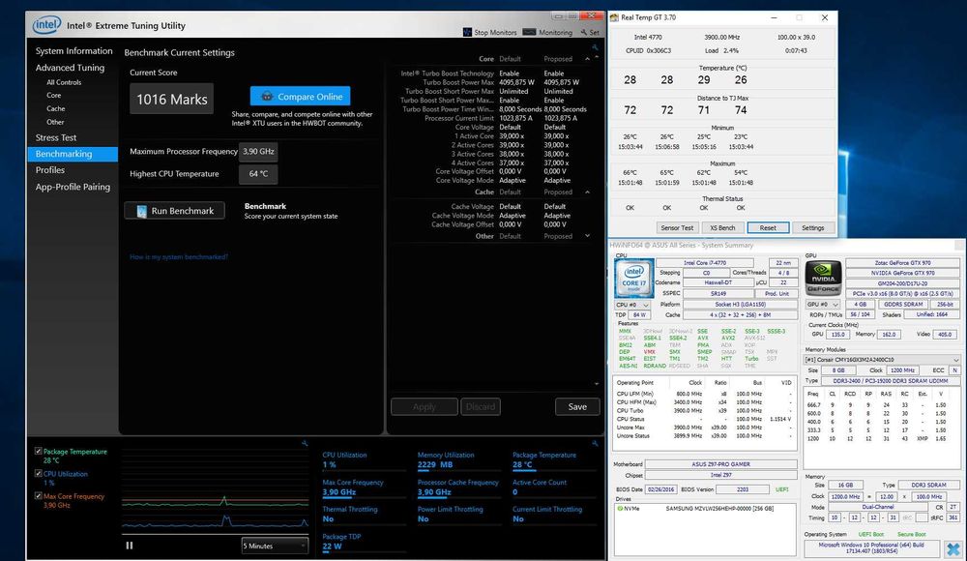Image resolution: width=967 pixels, height=561 pixels.
Task: Click the Memory Utilization 2229 MB readout
Action: pos(446,459)
